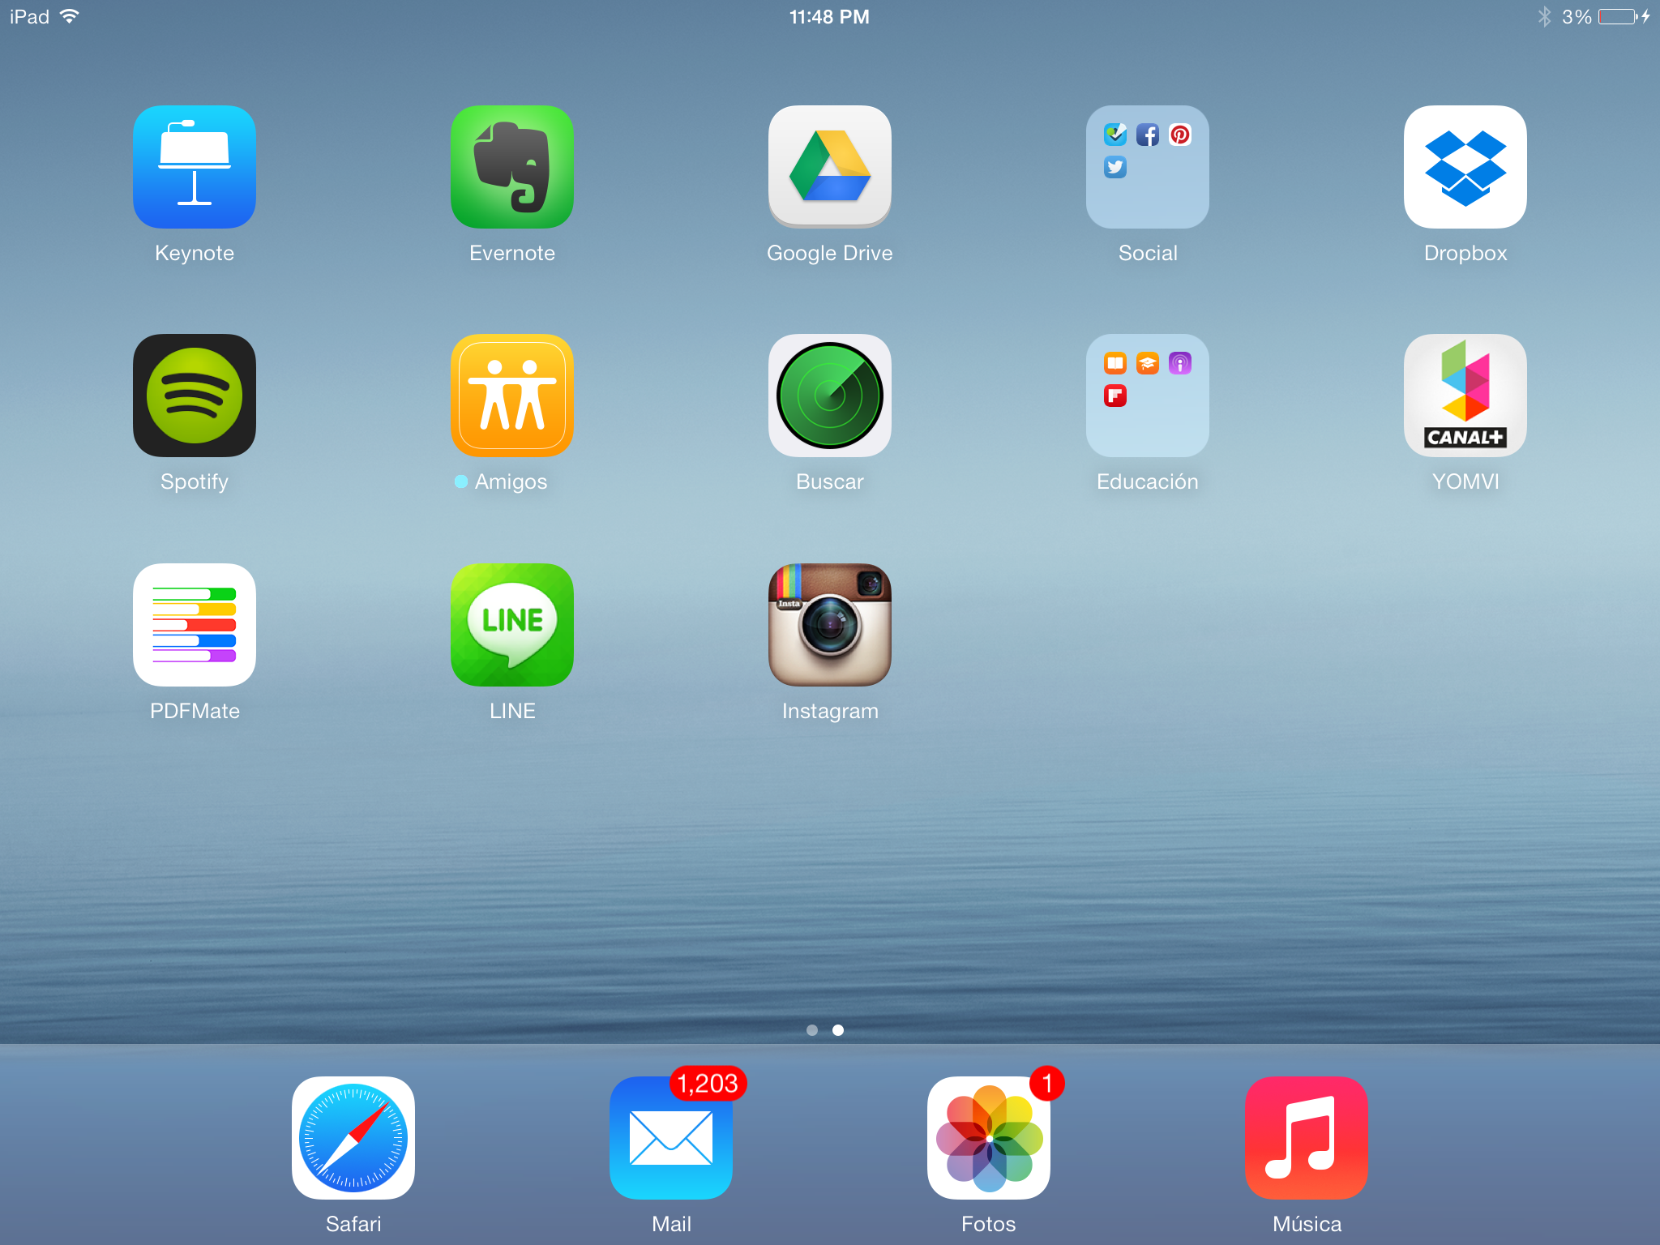
Task: Tap the checkmark app icon in Social folder
Action: 1115,135
